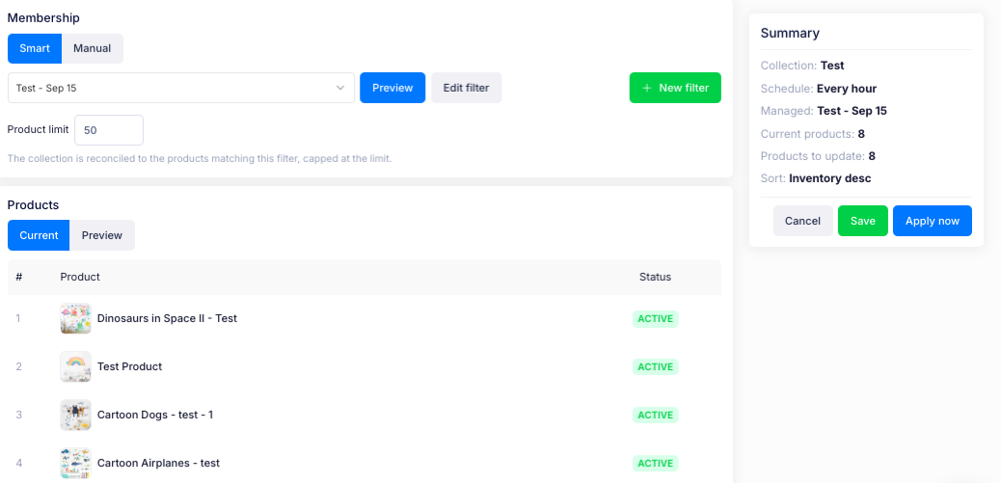The image size is (1001, 483).
Task: Click ACTIVE badge for Test Product
Action: (x=655, y=367)
